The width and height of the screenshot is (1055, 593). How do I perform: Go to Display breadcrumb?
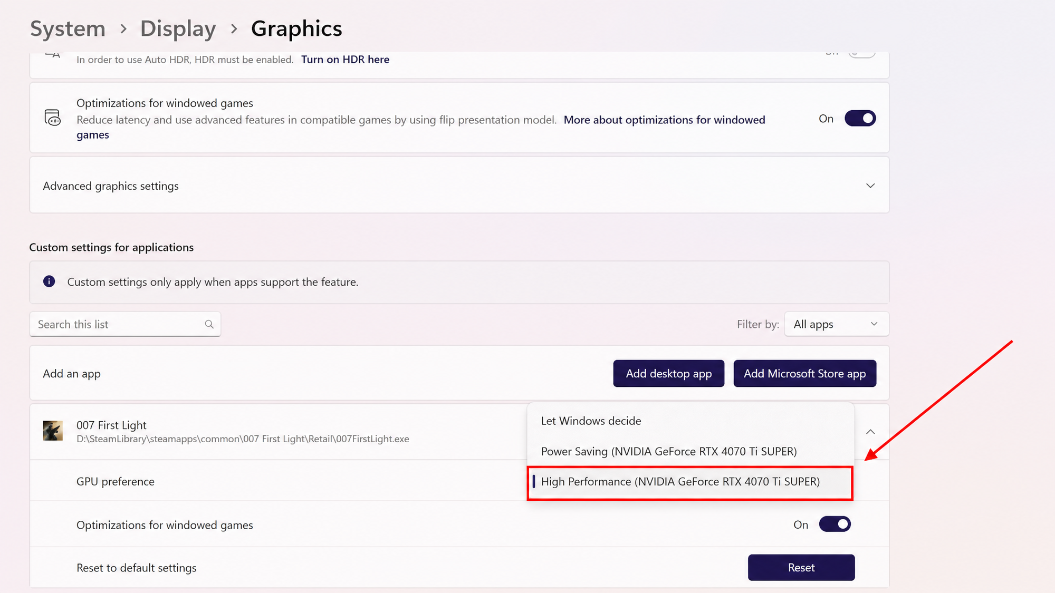(x=178, y=28)
